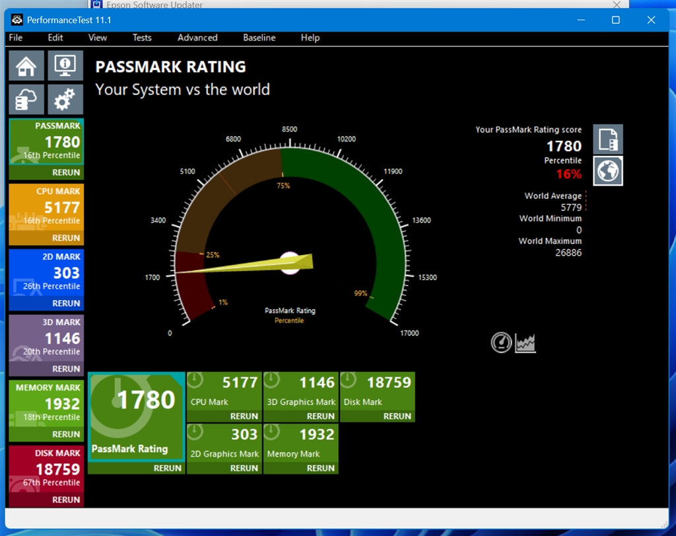Screen dimensions: 676x536
Task: Click RERUN under 2D Graphics Mark tile
Action: coord(244,468)
